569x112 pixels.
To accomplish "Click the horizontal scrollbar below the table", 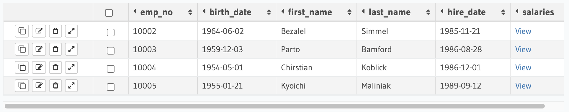I will [x=275, y=106].
